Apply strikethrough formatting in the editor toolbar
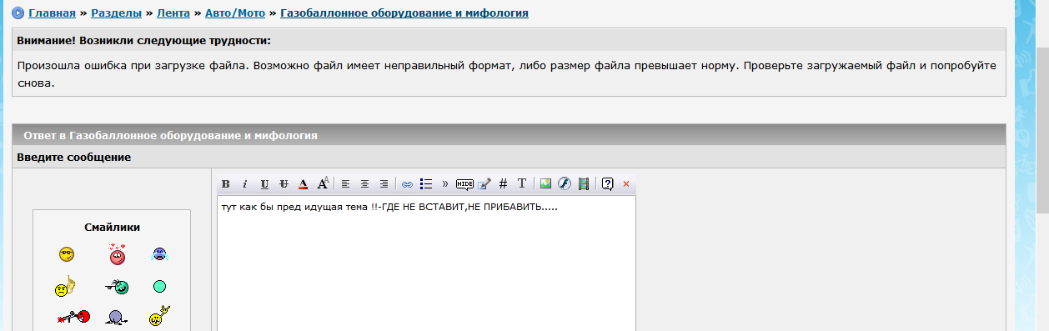 (284, 183)
